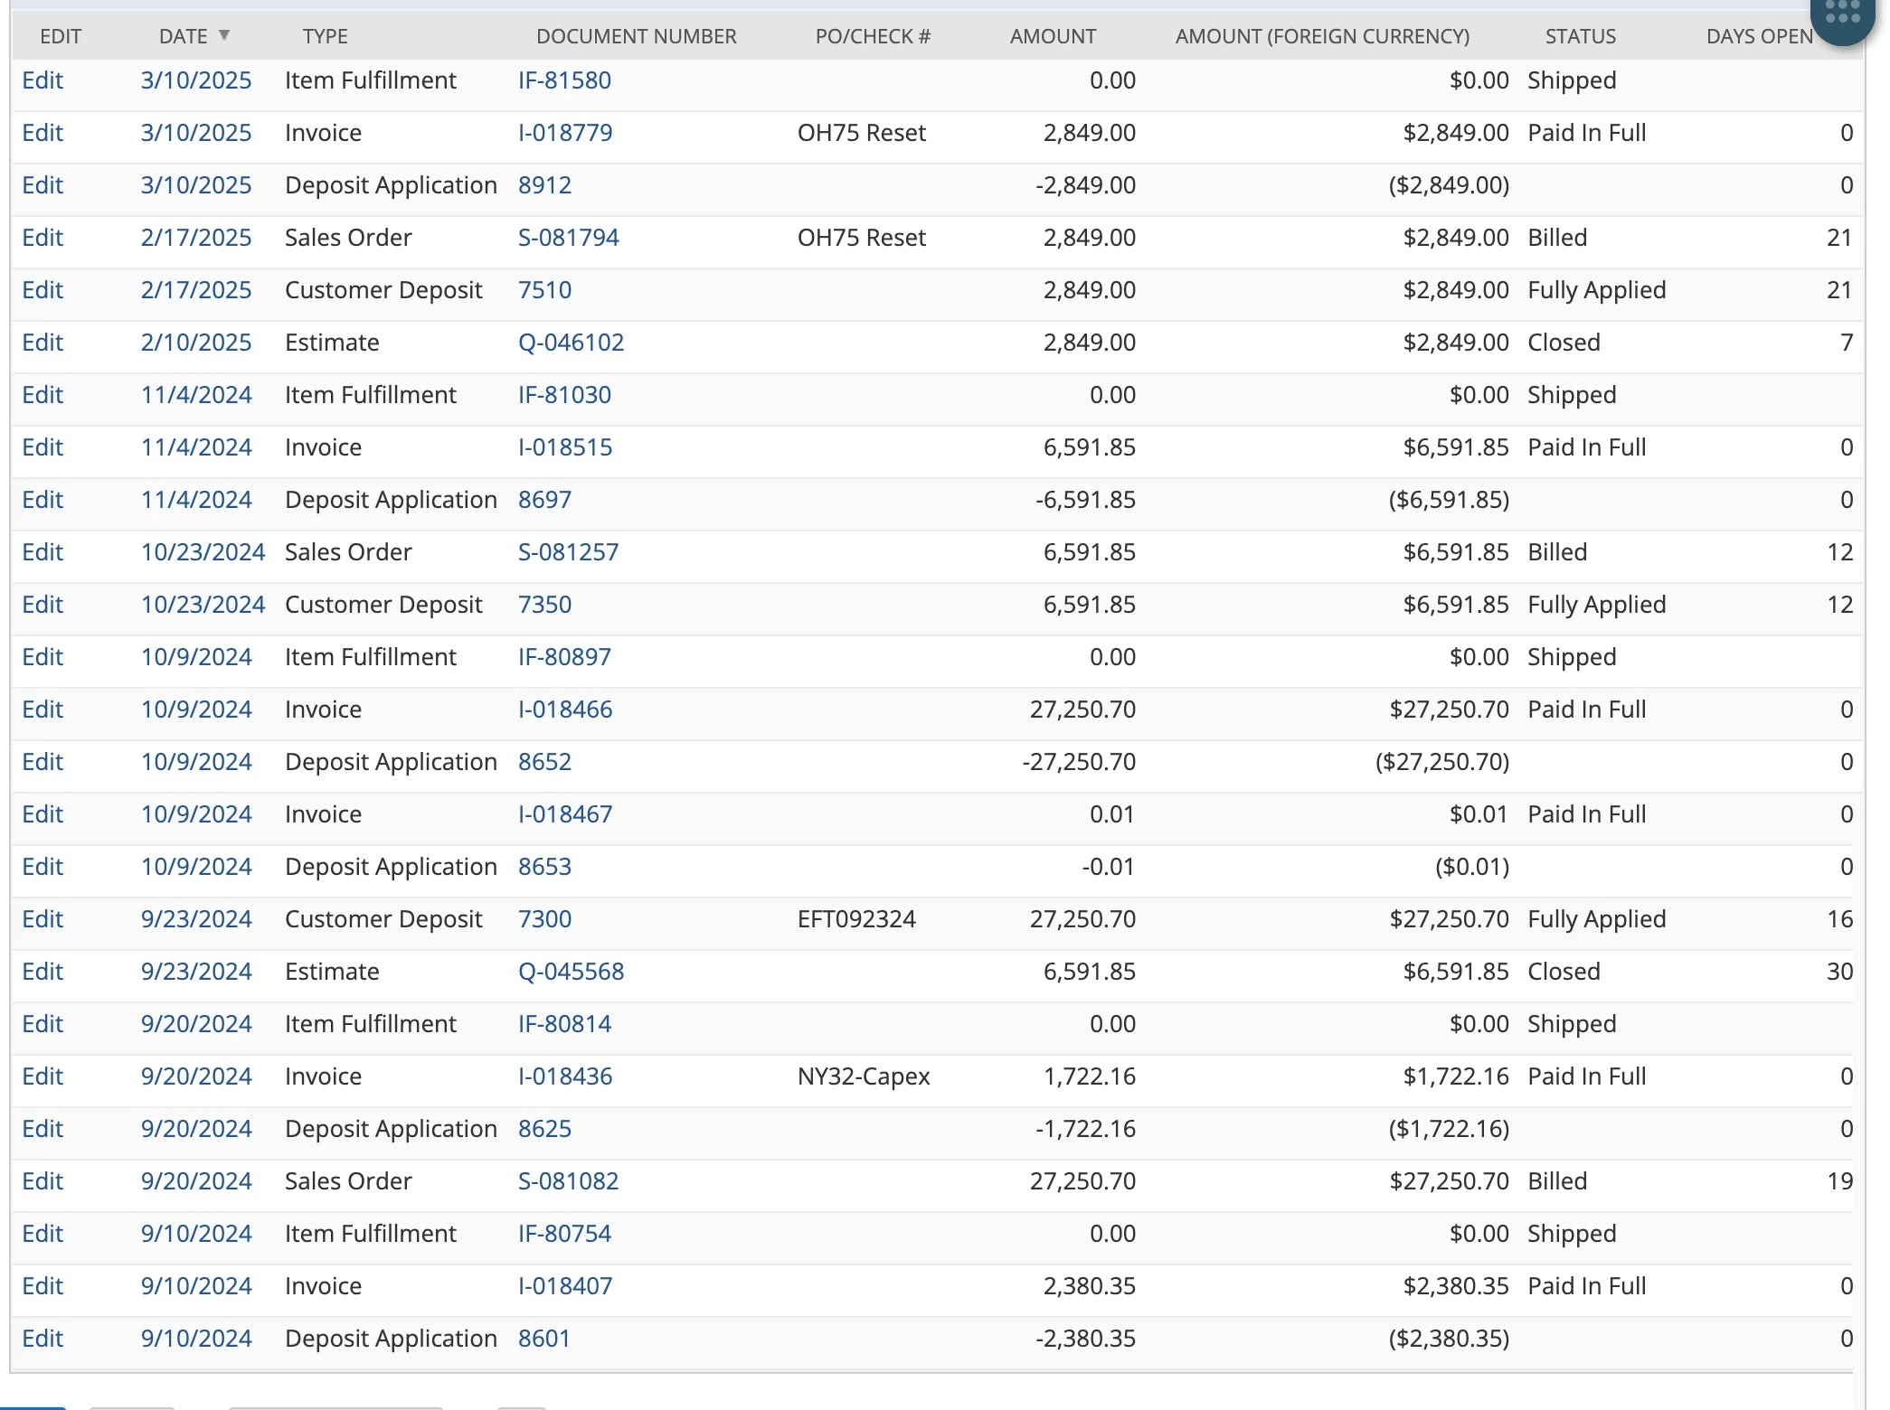The image size is (1890, 1410).
Task: Open customer deposit 7300
Action: coord(544,919)
